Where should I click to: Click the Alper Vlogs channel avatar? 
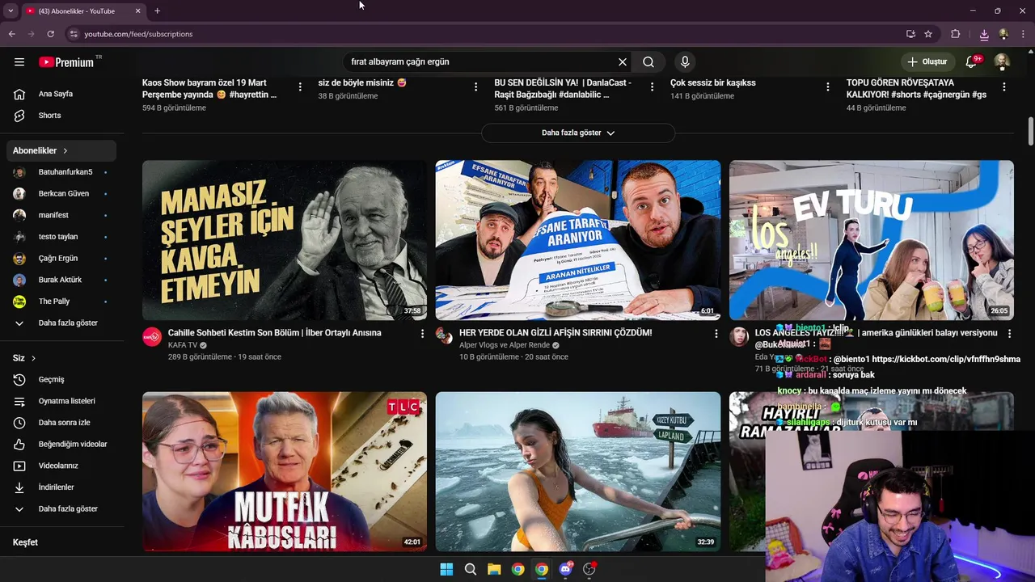click(445, 337)
